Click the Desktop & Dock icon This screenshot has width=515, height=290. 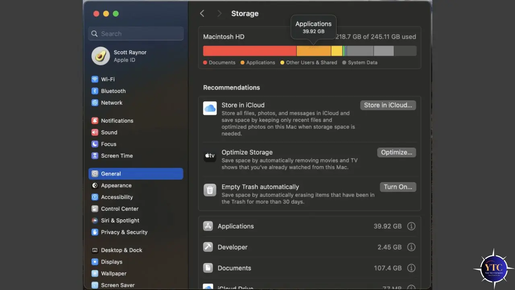point(95,250)
